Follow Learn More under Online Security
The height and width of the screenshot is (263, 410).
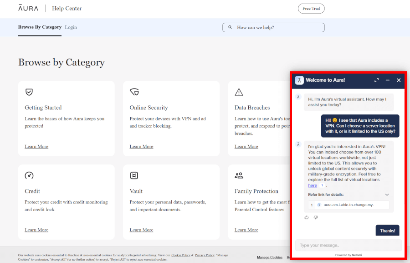click(141, 146)
